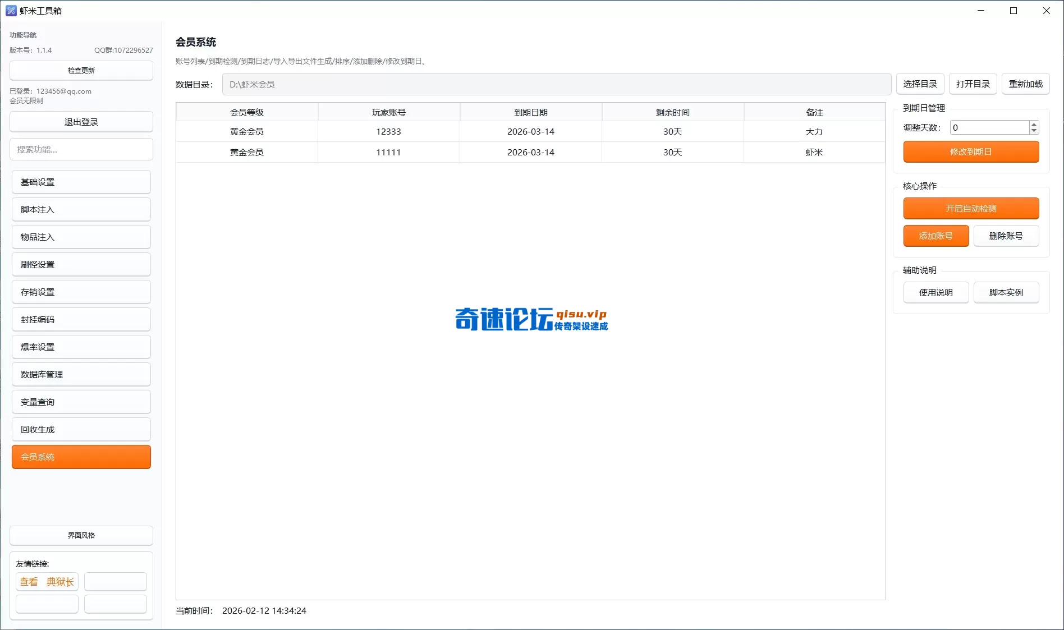Click the 重新加载 button
Viewport: 1064px width, 630px height.
(x=1025, y=84)
